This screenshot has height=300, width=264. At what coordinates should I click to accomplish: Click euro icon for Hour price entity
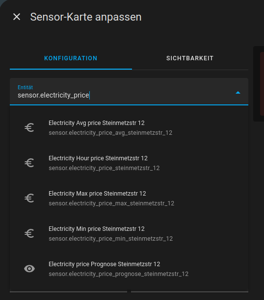[x=29, y=163]
